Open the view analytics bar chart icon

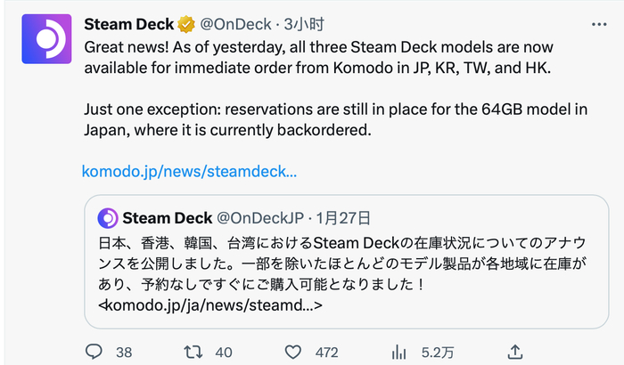tap(399, 352)
